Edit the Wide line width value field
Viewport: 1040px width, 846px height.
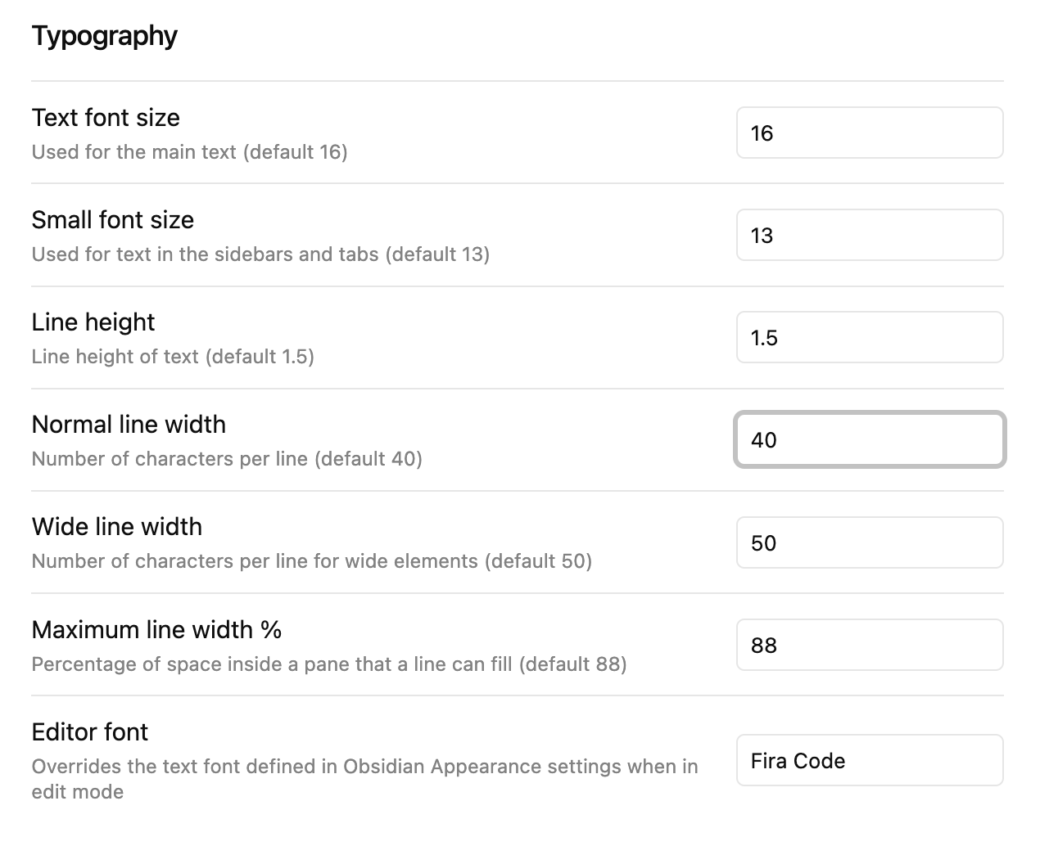pyautogui.click(x=869, y=542)
